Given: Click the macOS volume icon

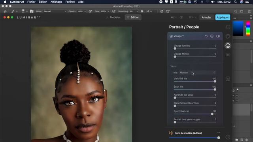Looking at the screenshot, I should [213, 2].
